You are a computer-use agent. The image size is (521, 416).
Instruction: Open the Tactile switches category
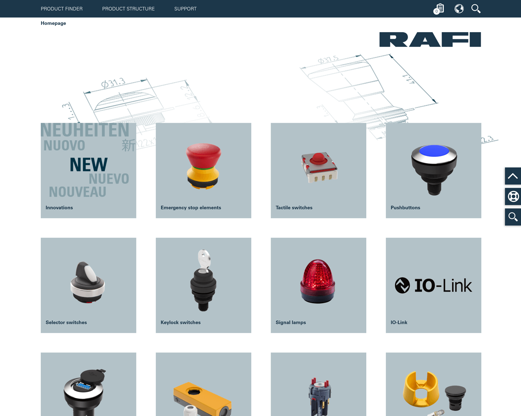pyautogui.click(x=318, y=171)
